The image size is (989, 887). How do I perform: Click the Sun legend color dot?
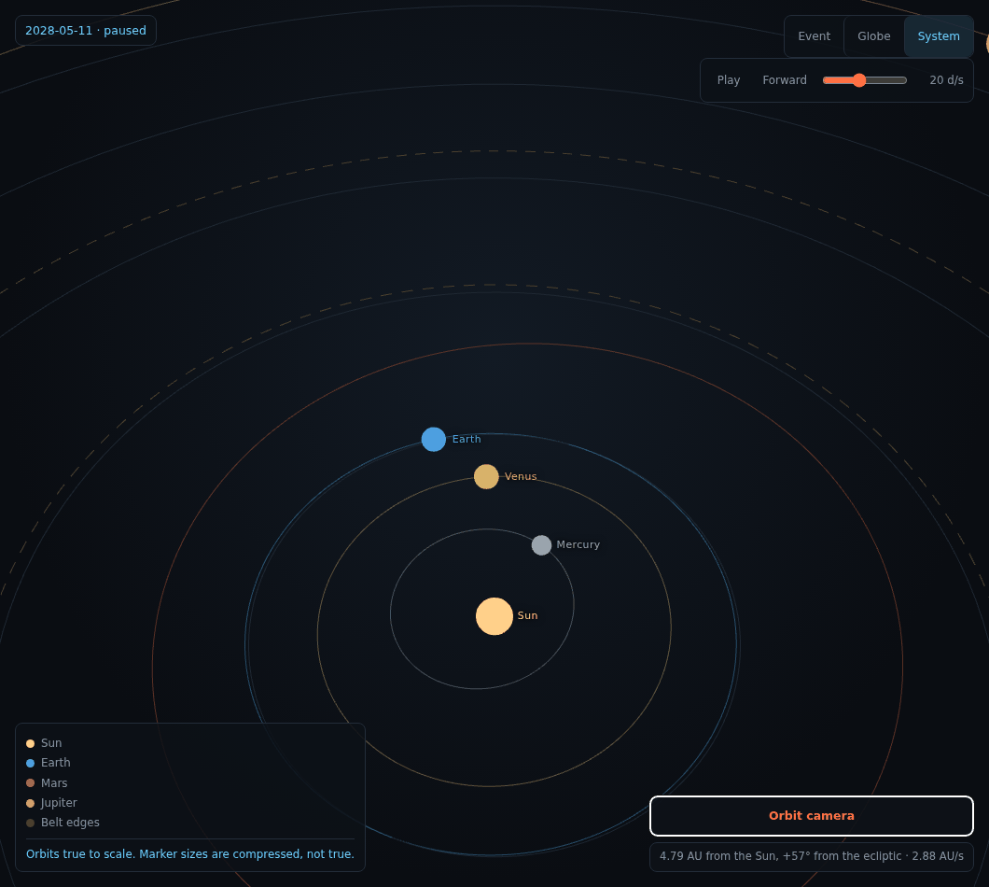(30, 744)
